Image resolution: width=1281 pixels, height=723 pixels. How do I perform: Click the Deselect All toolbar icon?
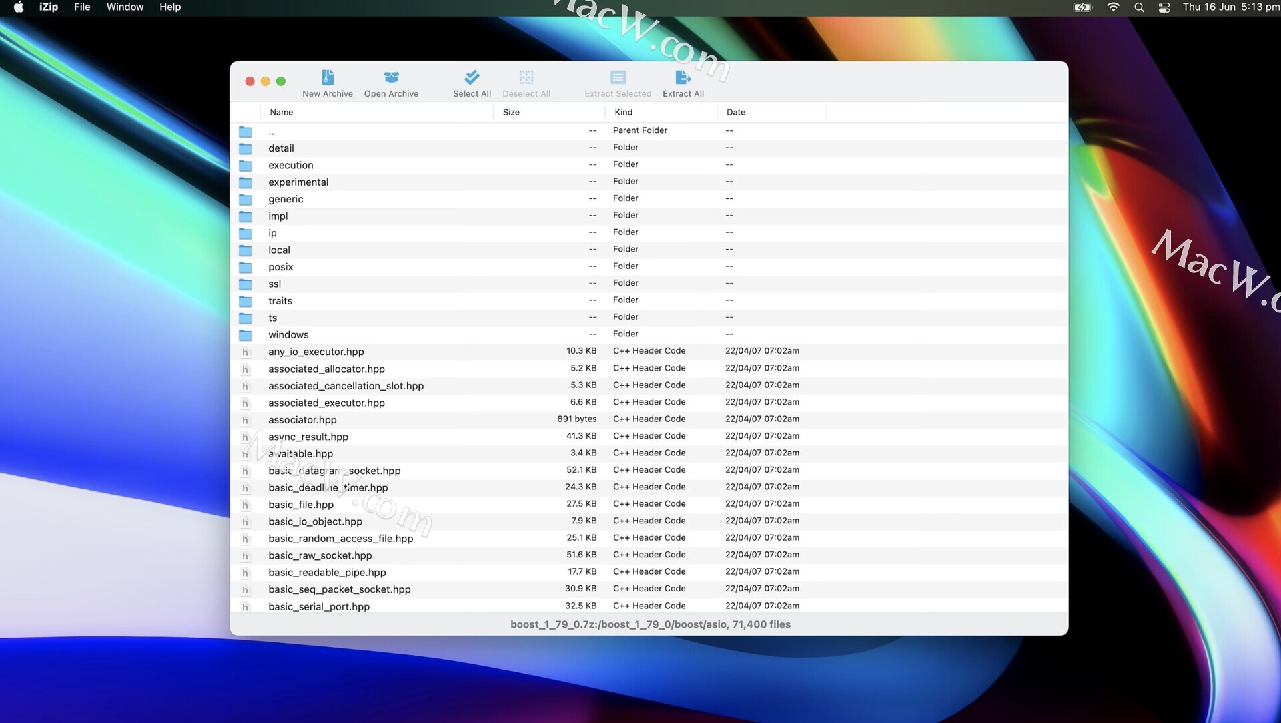526,77
